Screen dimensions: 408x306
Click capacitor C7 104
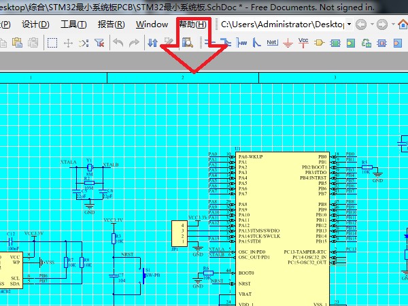(114, 276)
